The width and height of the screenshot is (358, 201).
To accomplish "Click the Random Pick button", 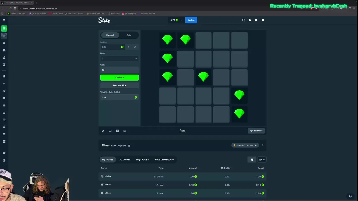I will (x=119, y=85).
